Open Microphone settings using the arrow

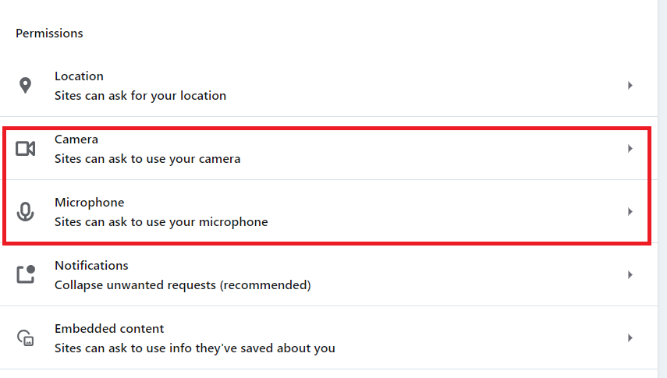tap(630, 211)
